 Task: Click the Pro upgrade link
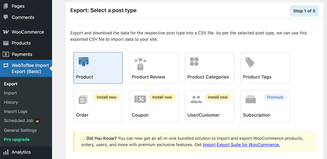point(17,139)
